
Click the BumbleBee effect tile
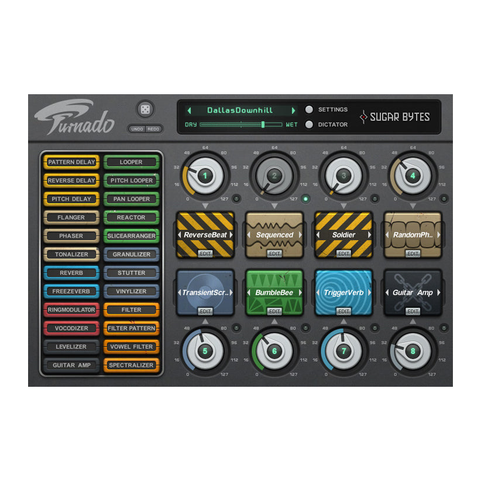tap(274, 291)
